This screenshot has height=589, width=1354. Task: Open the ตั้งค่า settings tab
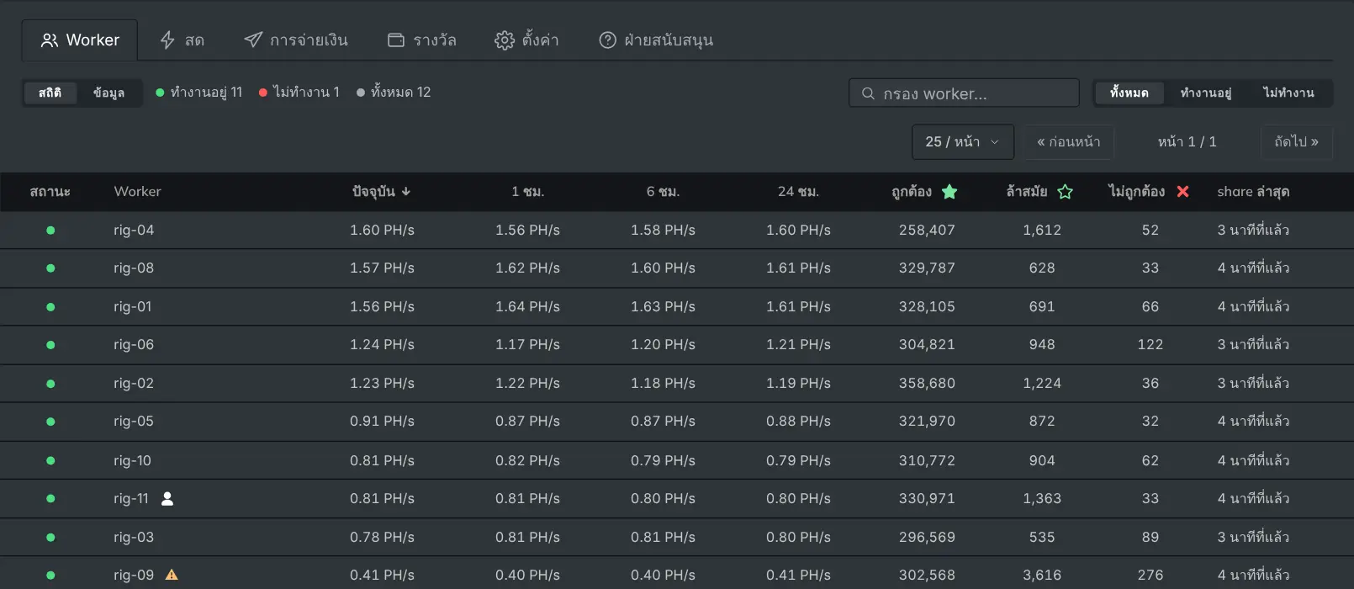tap(526, 40)
